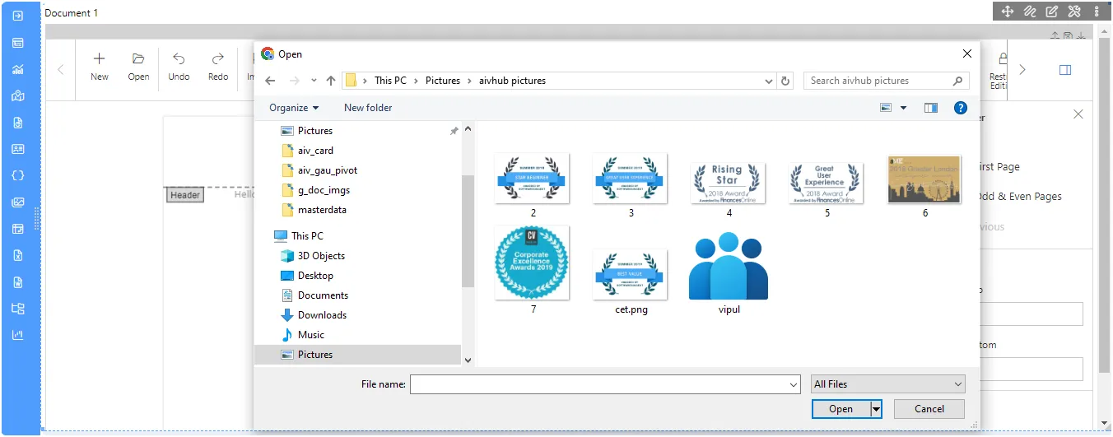
Task: Go back in the Open dialog
Action: tap(270, 81)
